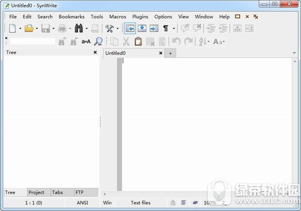Toggle the case-sensitive aA search option
The height and width of the screenshot is (211, 301).
pyautogui.click(x=86, y=42)
